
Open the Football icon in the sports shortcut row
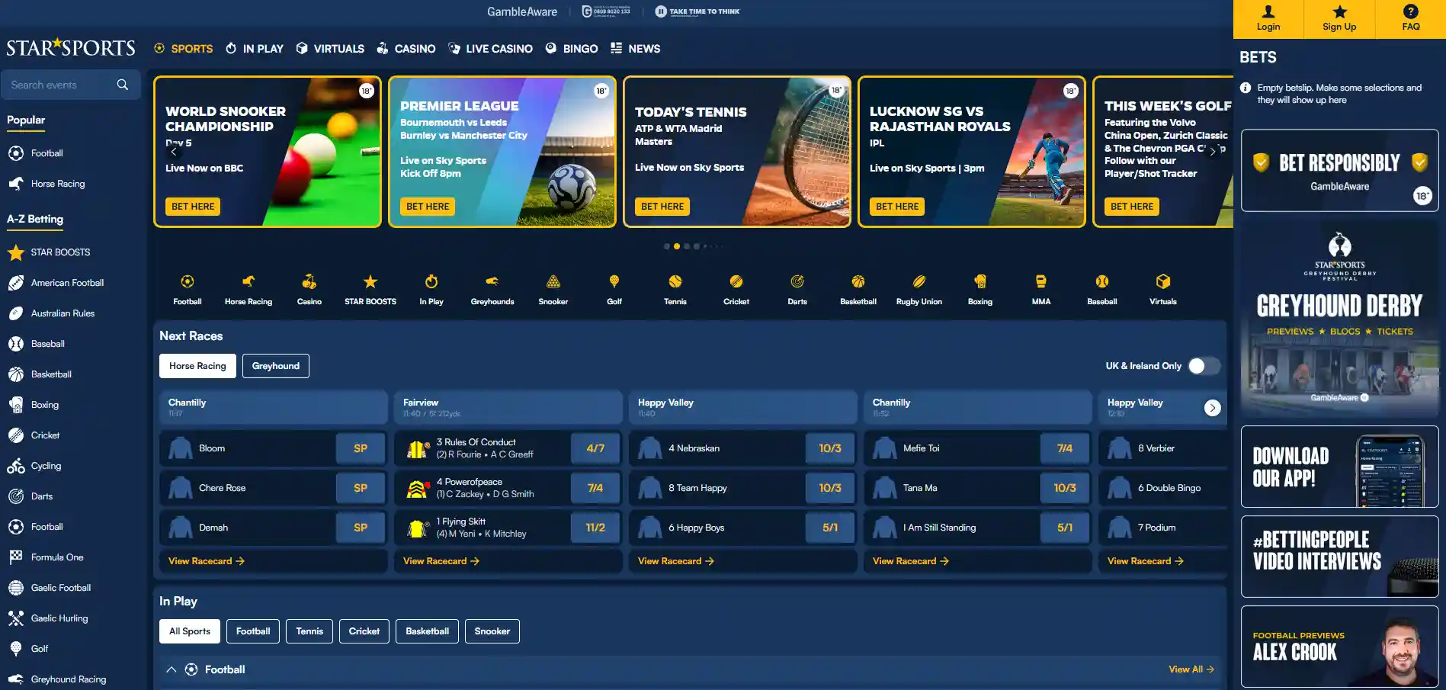(x=188, y=282)
